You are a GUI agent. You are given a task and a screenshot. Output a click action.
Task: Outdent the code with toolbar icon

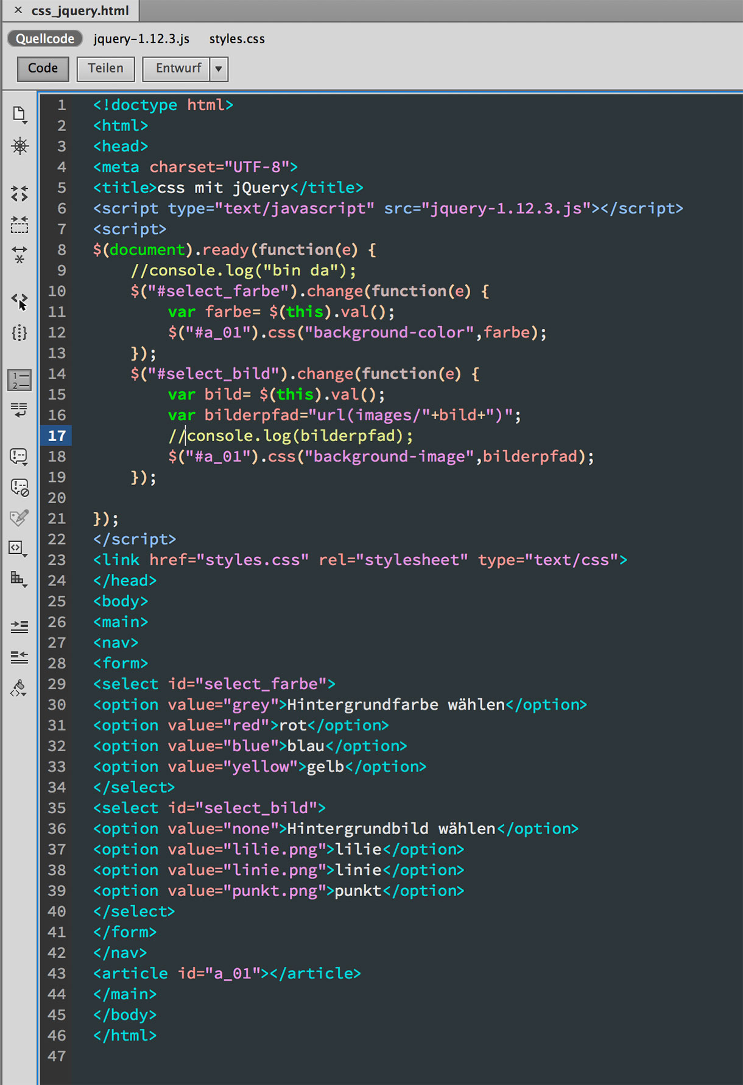pos(19,657)
